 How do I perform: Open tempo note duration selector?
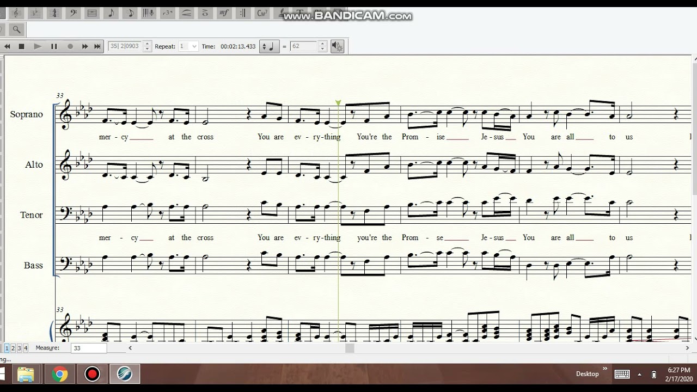(x=268, y=46)
